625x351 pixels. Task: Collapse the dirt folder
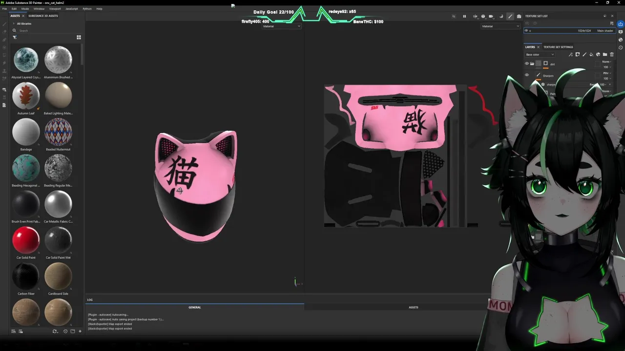point(532,63)
